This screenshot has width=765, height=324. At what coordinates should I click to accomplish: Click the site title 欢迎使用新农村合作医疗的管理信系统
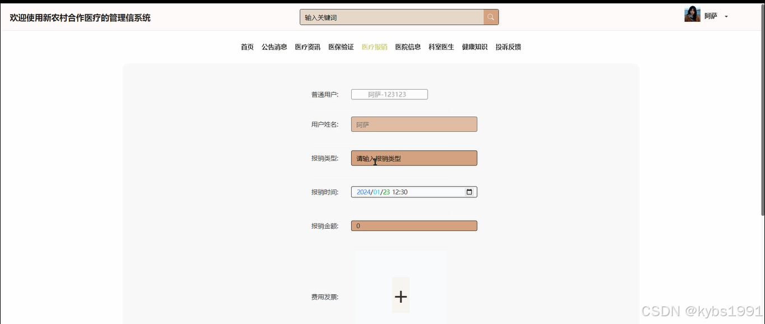click(x=80, y=17)
